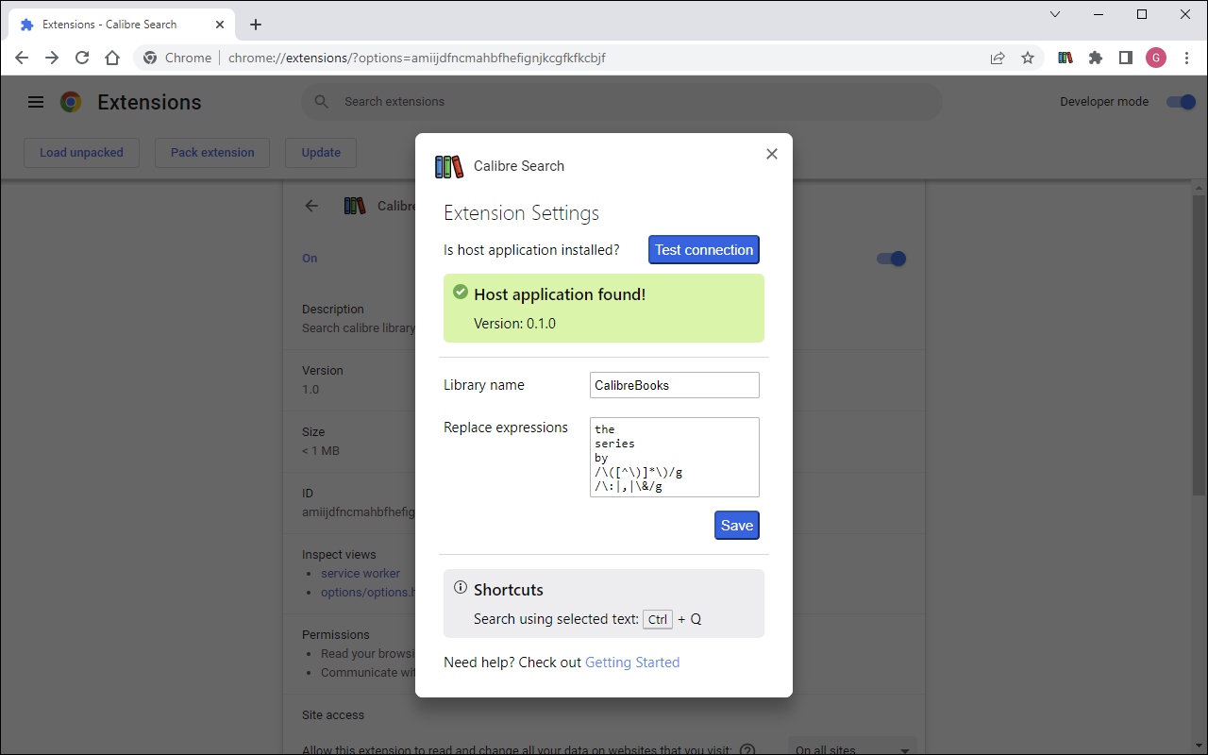This screenshot has width=1208, height=755.
Task: Edit the Library name field
Action: pyautogui.click(x=675, y=385)
